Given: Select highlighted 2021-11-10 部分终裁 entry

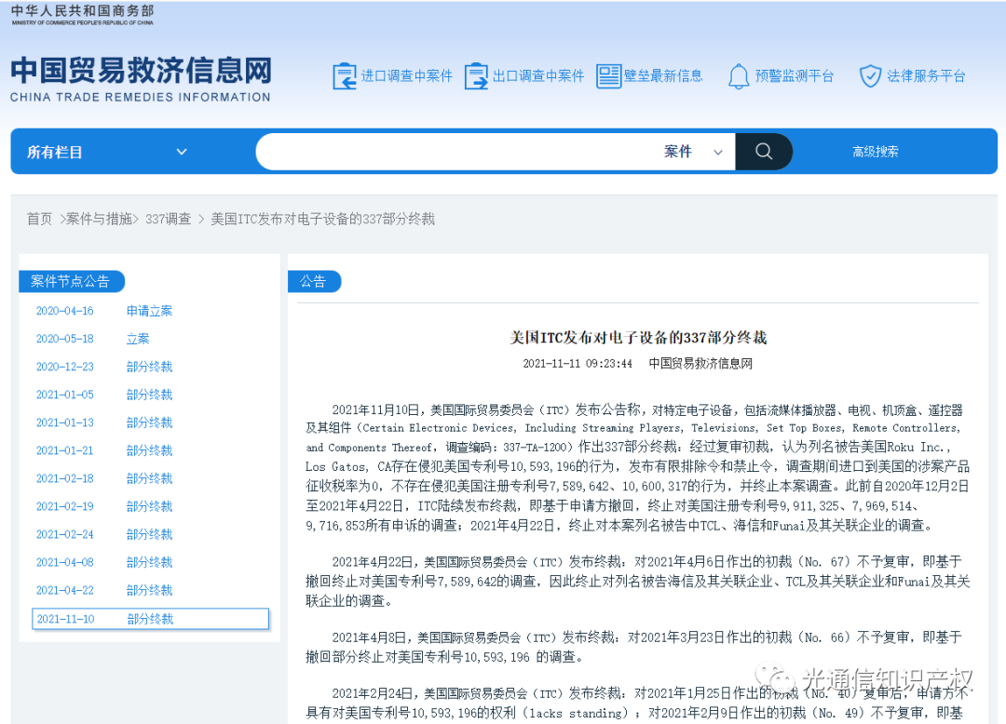Looking at the screenshot, I should click(x=150, y=619).
